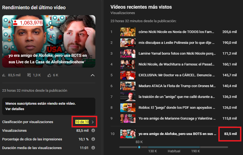
Task: Click the Rendimiento del último vídeo heading
Action: coord(34,8)
